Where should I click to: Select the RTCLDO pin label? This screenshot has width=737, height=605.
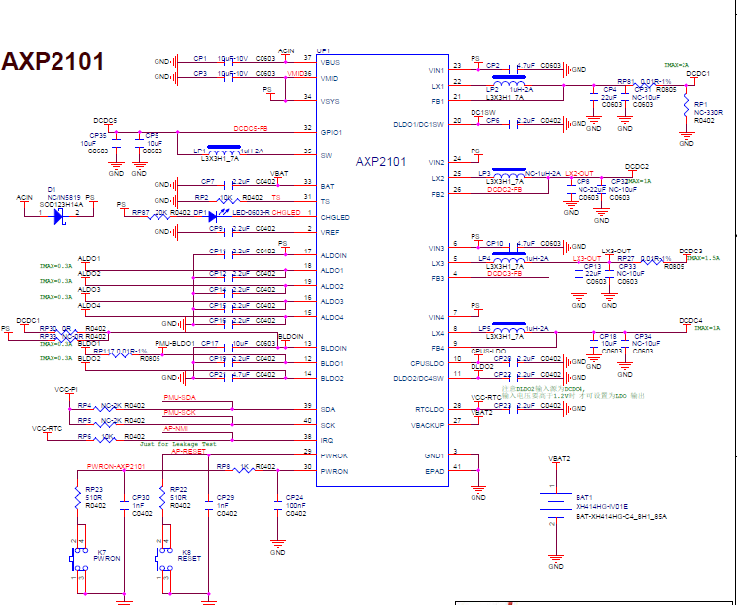click(x=430, y=410)
